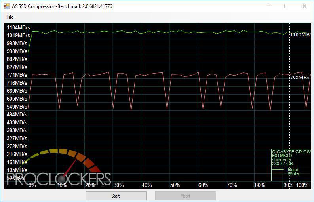This screenshot has height=202, width=314.
Task: Click the 60% axis label
Action: [203, 185]
